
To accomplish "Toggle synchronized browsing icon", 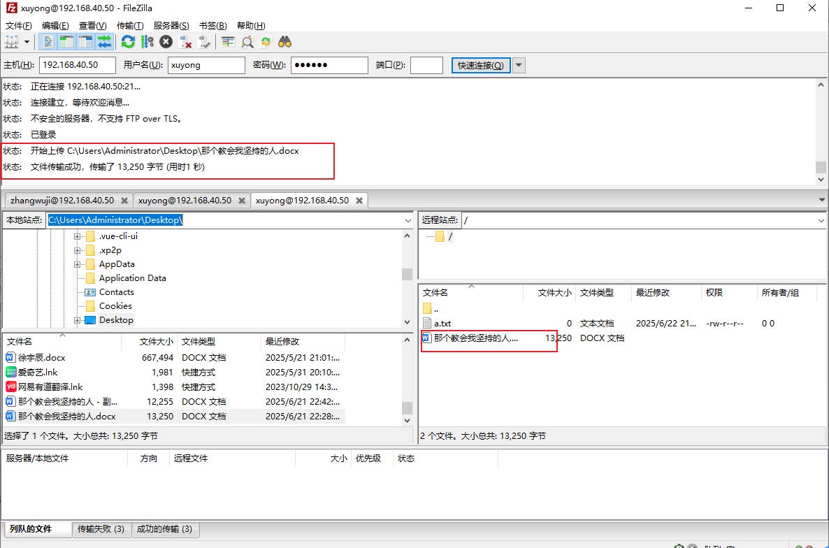I will 266,42.
